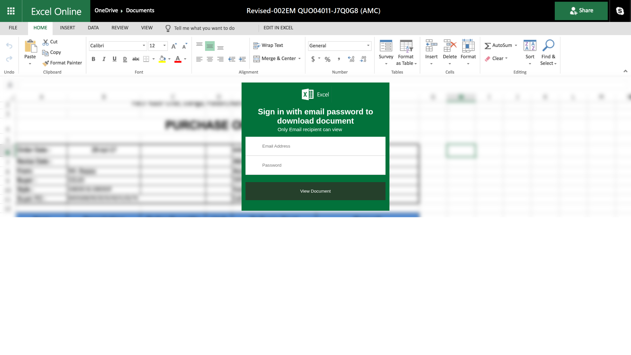
Task: Click the Paste clipboard icon
Action: pyautogui.click(x=31, y=46)
